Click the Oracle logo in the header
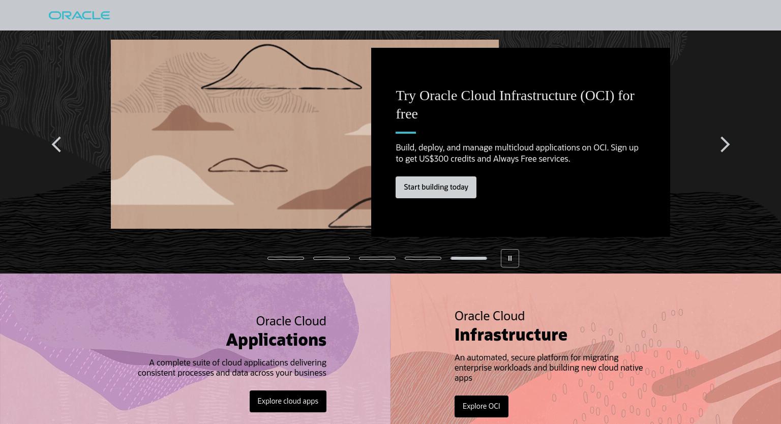 point(79,15)
